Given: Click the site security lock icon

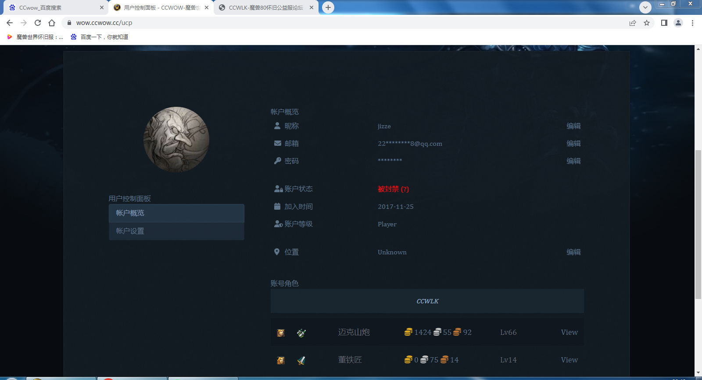Looking at the screenshot, I should [x=69, y=23].
